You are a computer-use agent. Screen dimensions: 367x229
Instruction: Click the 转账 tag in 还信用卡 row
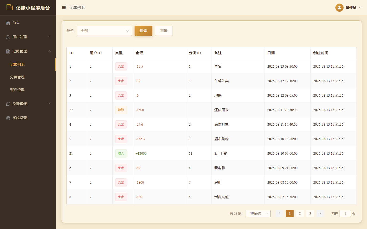pos(121,110)
